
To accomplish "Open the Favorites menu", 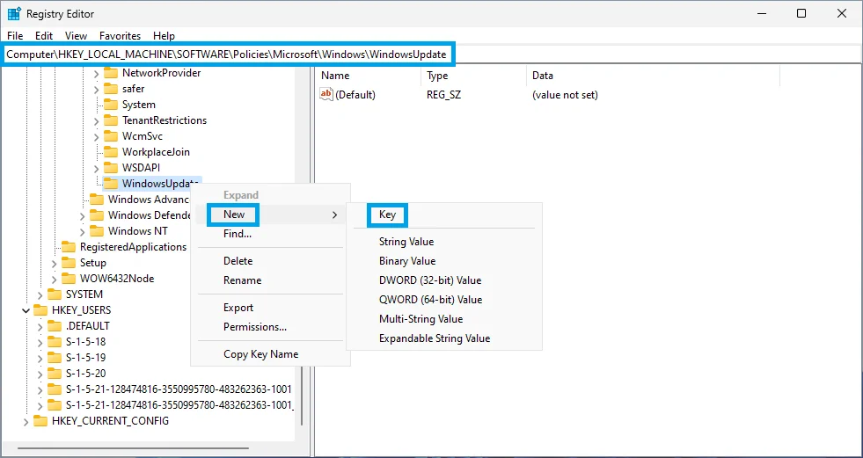I will tap(120, 36).
